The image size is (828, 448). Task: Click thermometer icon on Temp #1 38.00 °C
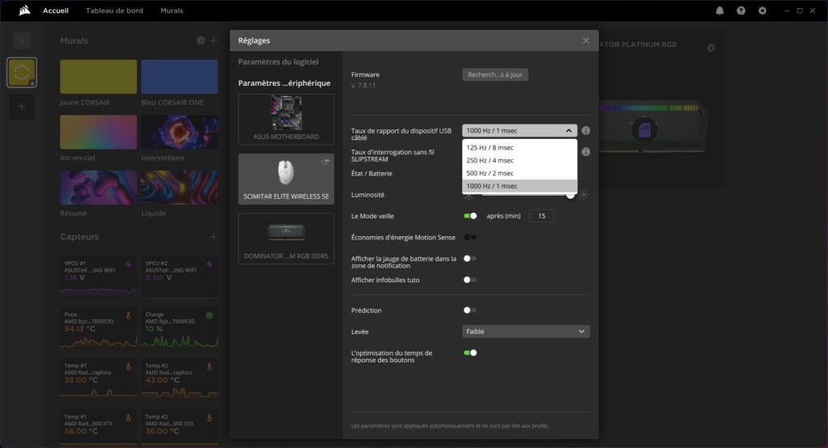coord(129,367)
